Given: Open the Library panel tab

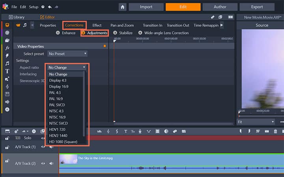Looking at the screenshot, I should (x=17, y=17).
